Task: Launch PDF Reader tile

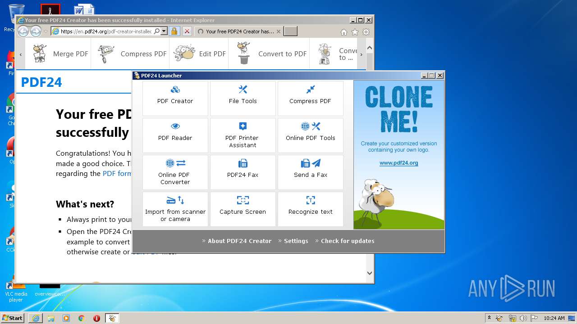Action: 175,135
